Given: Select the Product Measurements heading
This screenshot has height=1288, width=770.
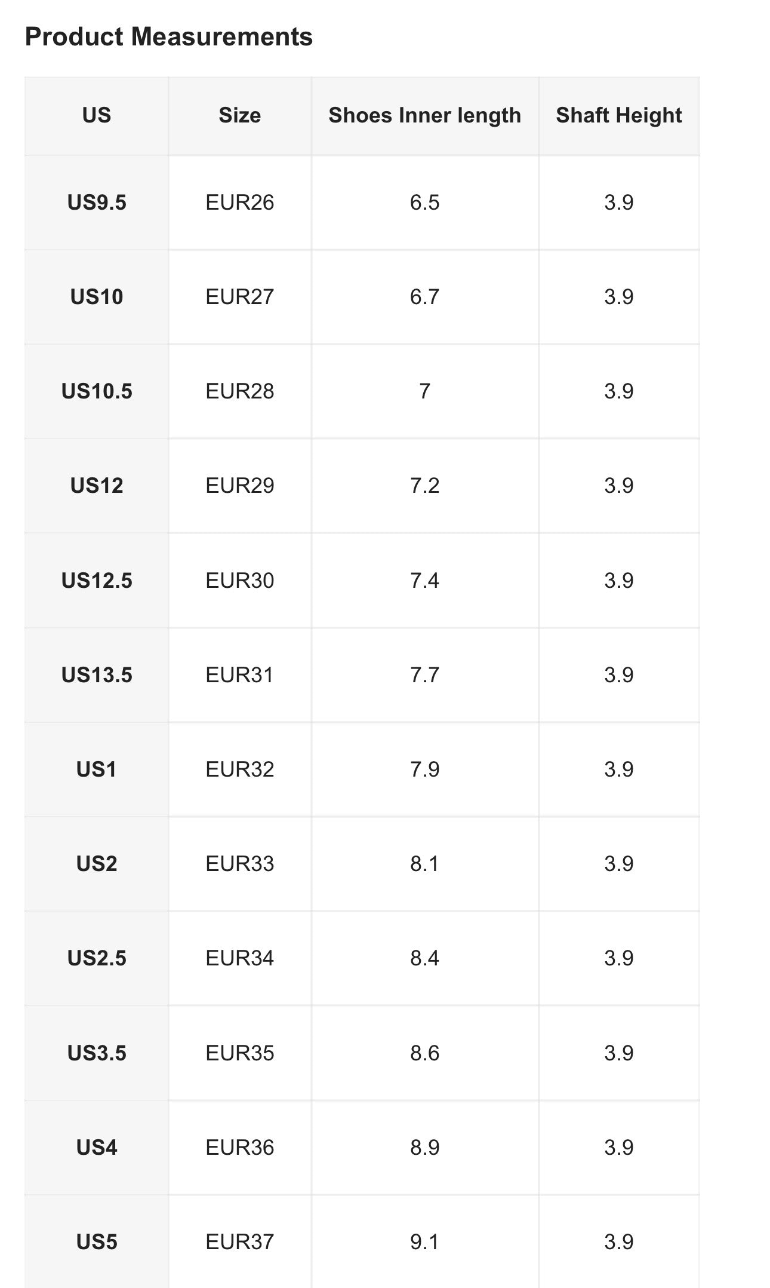Looking at the screenshot, I should pos(169,37).
